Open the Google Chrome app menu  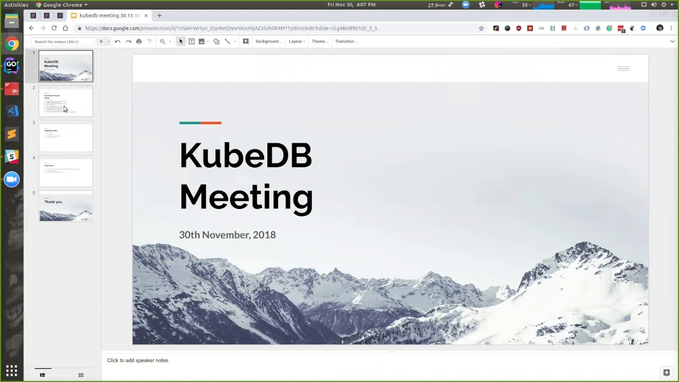tap(62, 5)
